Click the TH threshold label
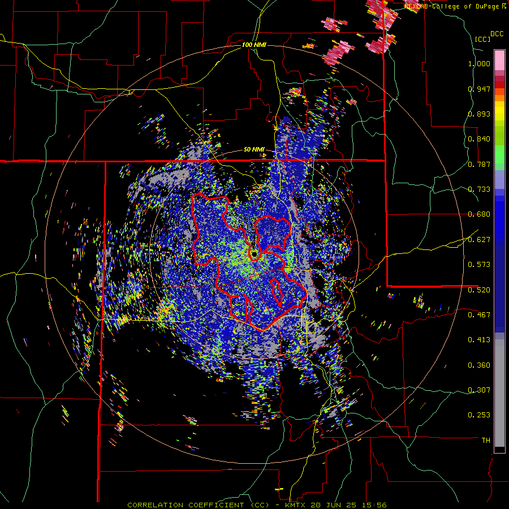Screen dimensions: 509x509 pos(486,440)
